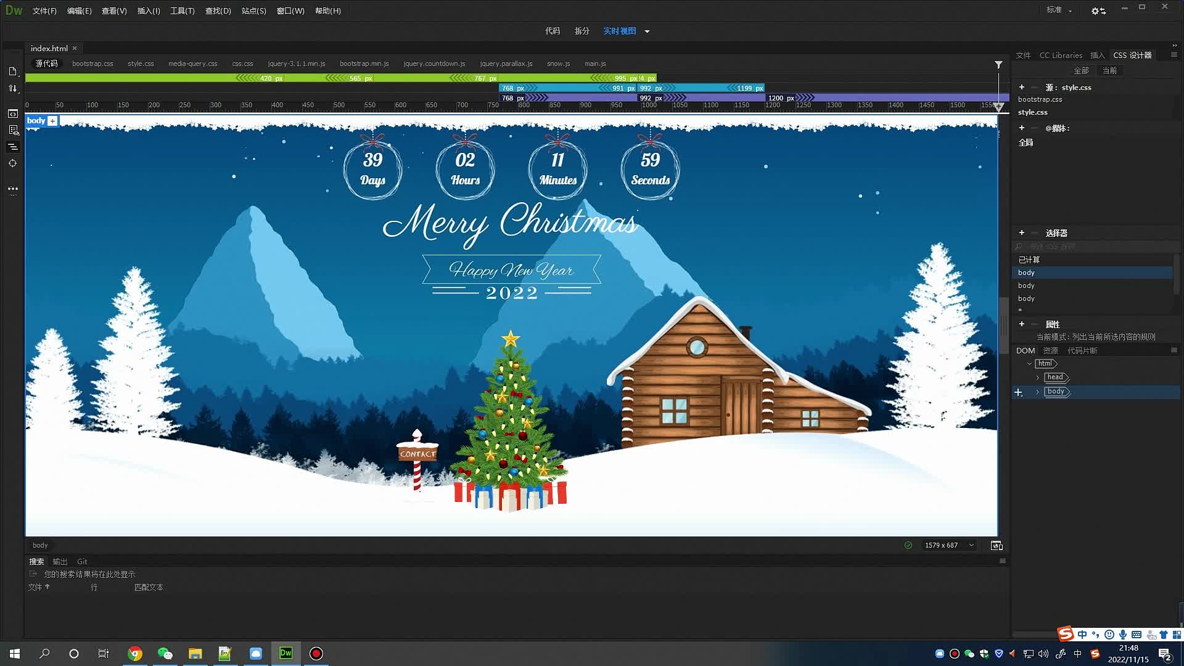Open the File Management arrows icon
Viewport: 1184px width, 666px height.
tap(12, 89)
